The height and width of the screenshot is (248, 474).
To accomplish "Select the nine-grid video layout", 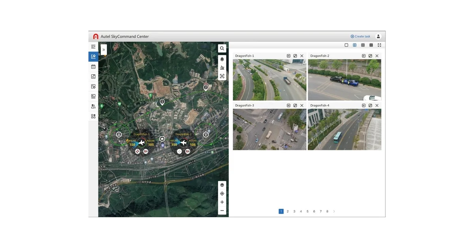I will [363, 45].
